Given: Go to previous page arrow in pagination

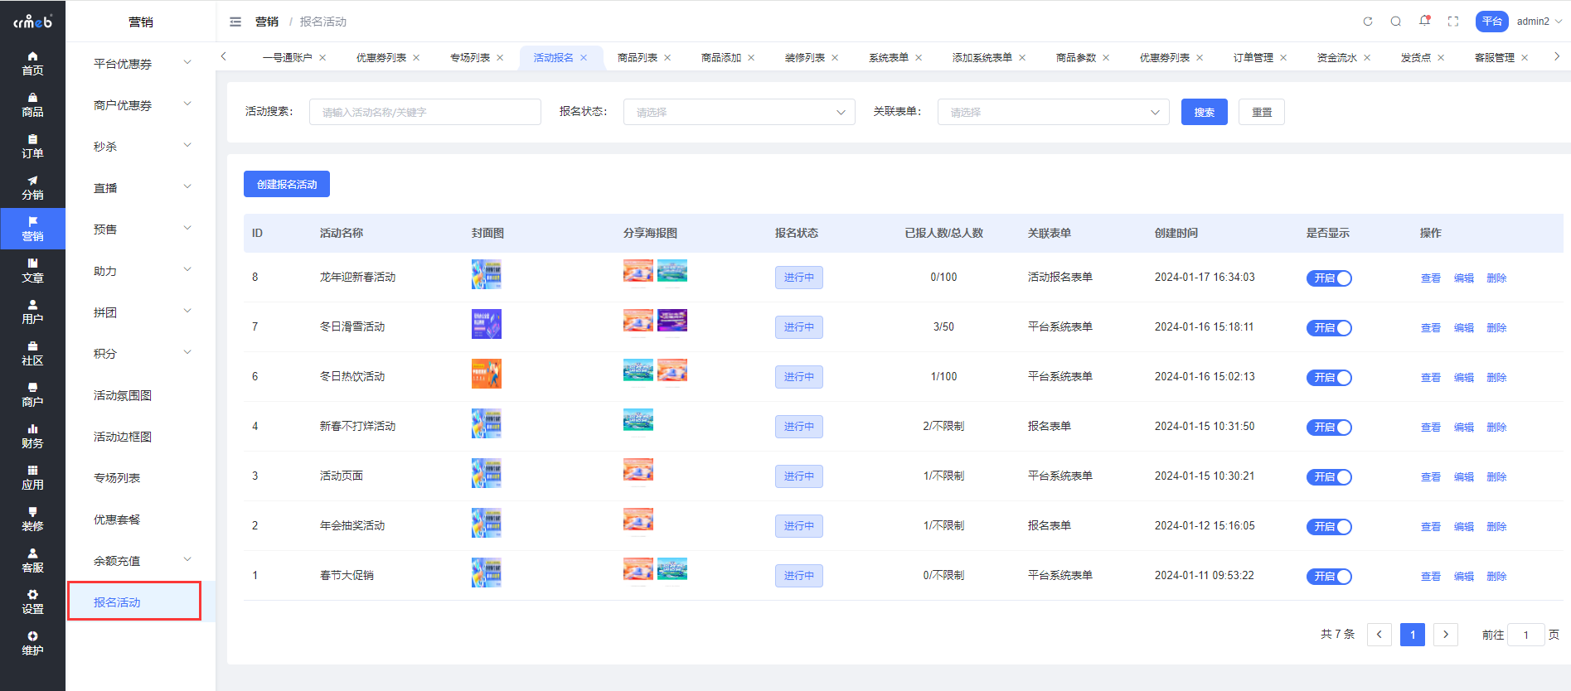Looking at the screenshot, I should pos(1379,635).
